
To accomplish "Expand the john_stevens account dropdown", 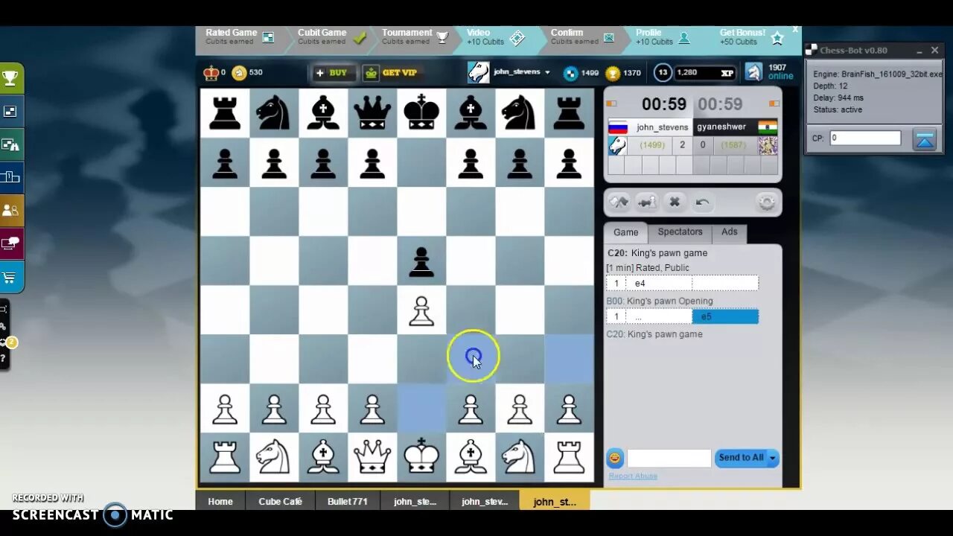I will click(x=547, y=72).
